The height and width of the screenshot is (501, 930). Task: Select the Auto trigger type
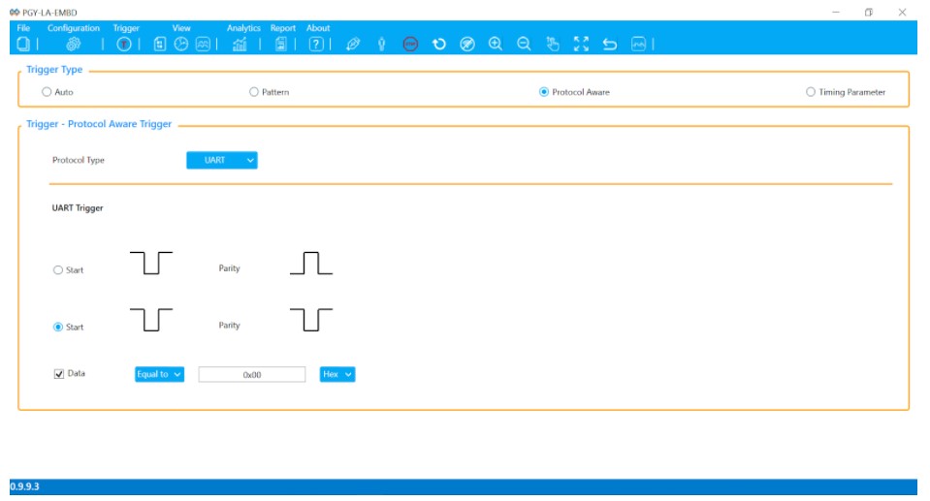tap(47, 92)
